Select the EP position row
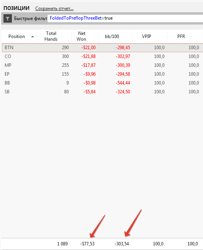The width and height of the screenshot is (203, 250). coord(102,74)
